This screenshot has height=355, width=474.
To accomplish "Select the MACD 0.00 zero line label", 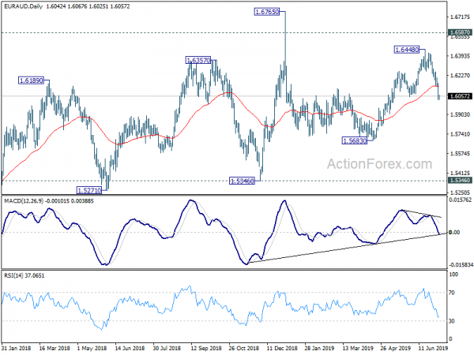I will [454, 233].
